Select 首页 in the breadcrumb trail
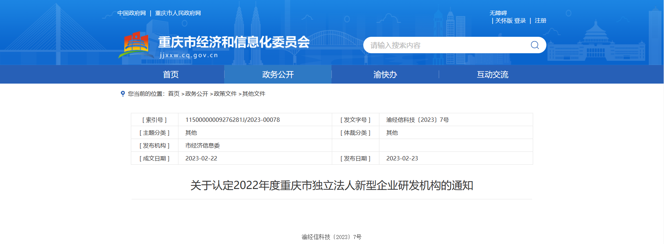Image resolution: width=664 pixels, height=244 pixels. (x=174, y=94)
